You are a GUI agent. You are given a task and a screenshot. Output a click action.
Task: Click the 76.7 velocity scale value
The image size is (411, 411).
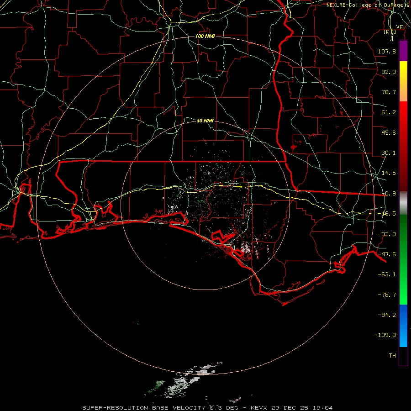click(389, 92)
